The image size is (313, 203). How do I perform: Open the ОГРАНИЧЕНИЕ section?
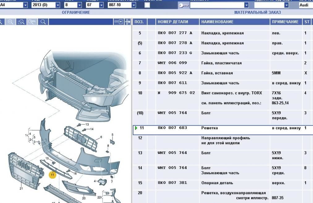click(76, 12)
